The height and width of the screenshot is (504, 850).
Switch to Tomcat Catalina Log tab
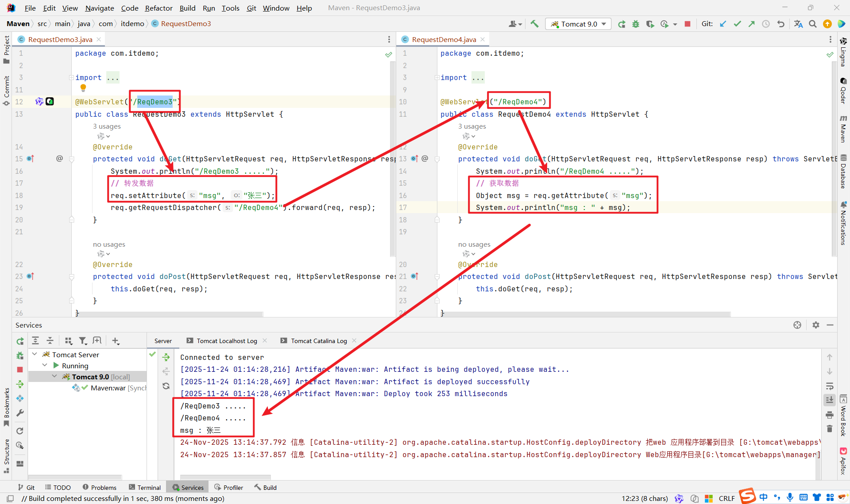(319, 340)
